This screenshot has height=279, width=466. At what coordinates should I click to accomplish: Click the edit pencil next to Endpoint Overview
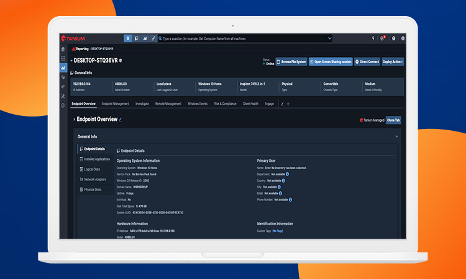coord(121,120)
